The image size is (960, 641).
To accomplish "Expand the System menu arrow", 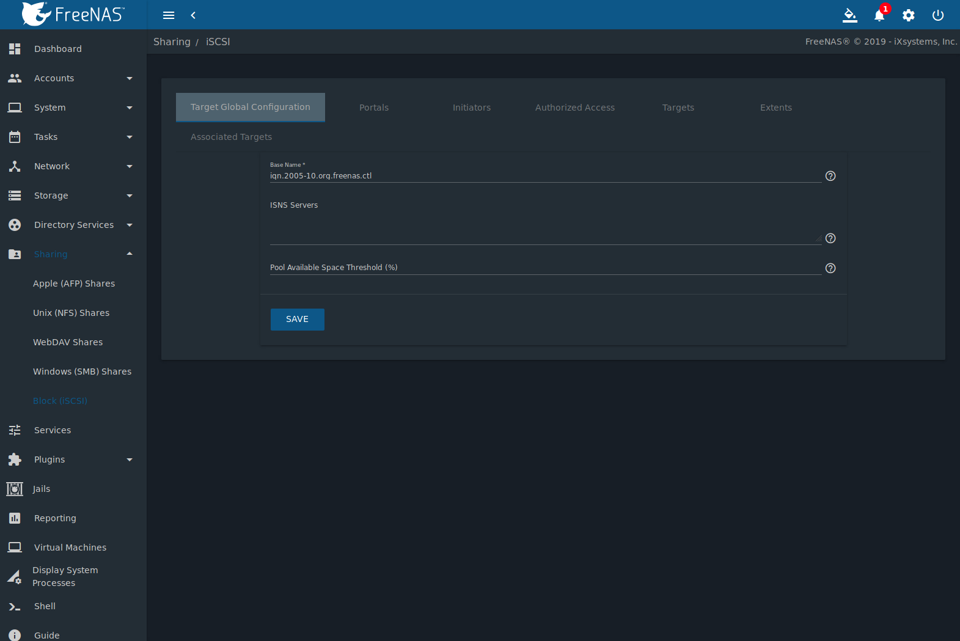I will coord(130,108).
